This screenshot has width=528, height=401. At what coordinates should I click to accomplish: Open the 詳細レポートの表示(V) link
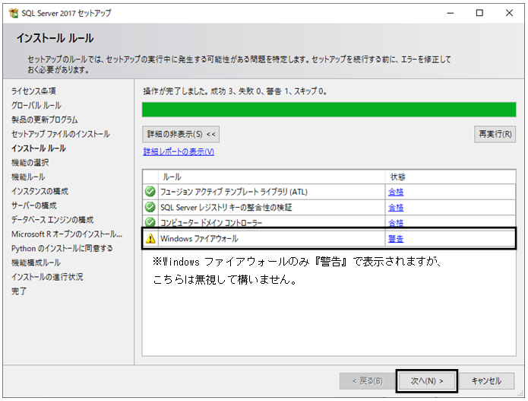179,151
